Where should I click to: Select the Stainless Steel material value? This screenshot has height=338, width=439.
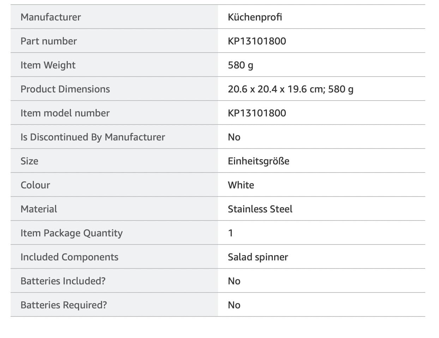260,209
